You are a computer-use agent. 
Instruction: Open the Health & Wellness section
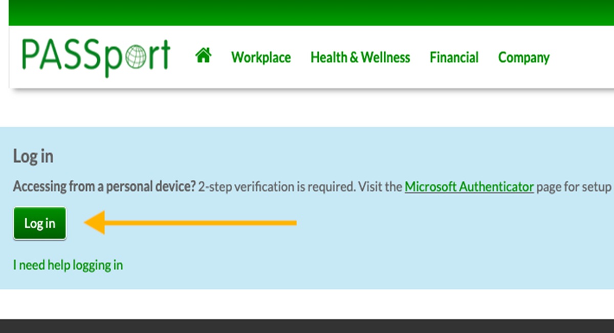(x=360, y=57)
